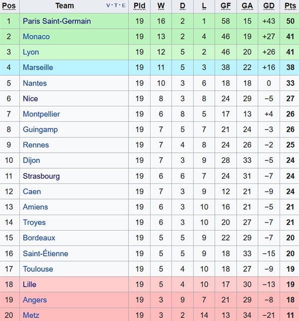Open the Toulouse team link
This screenshot has width=299, height=321.
(38, 269)
